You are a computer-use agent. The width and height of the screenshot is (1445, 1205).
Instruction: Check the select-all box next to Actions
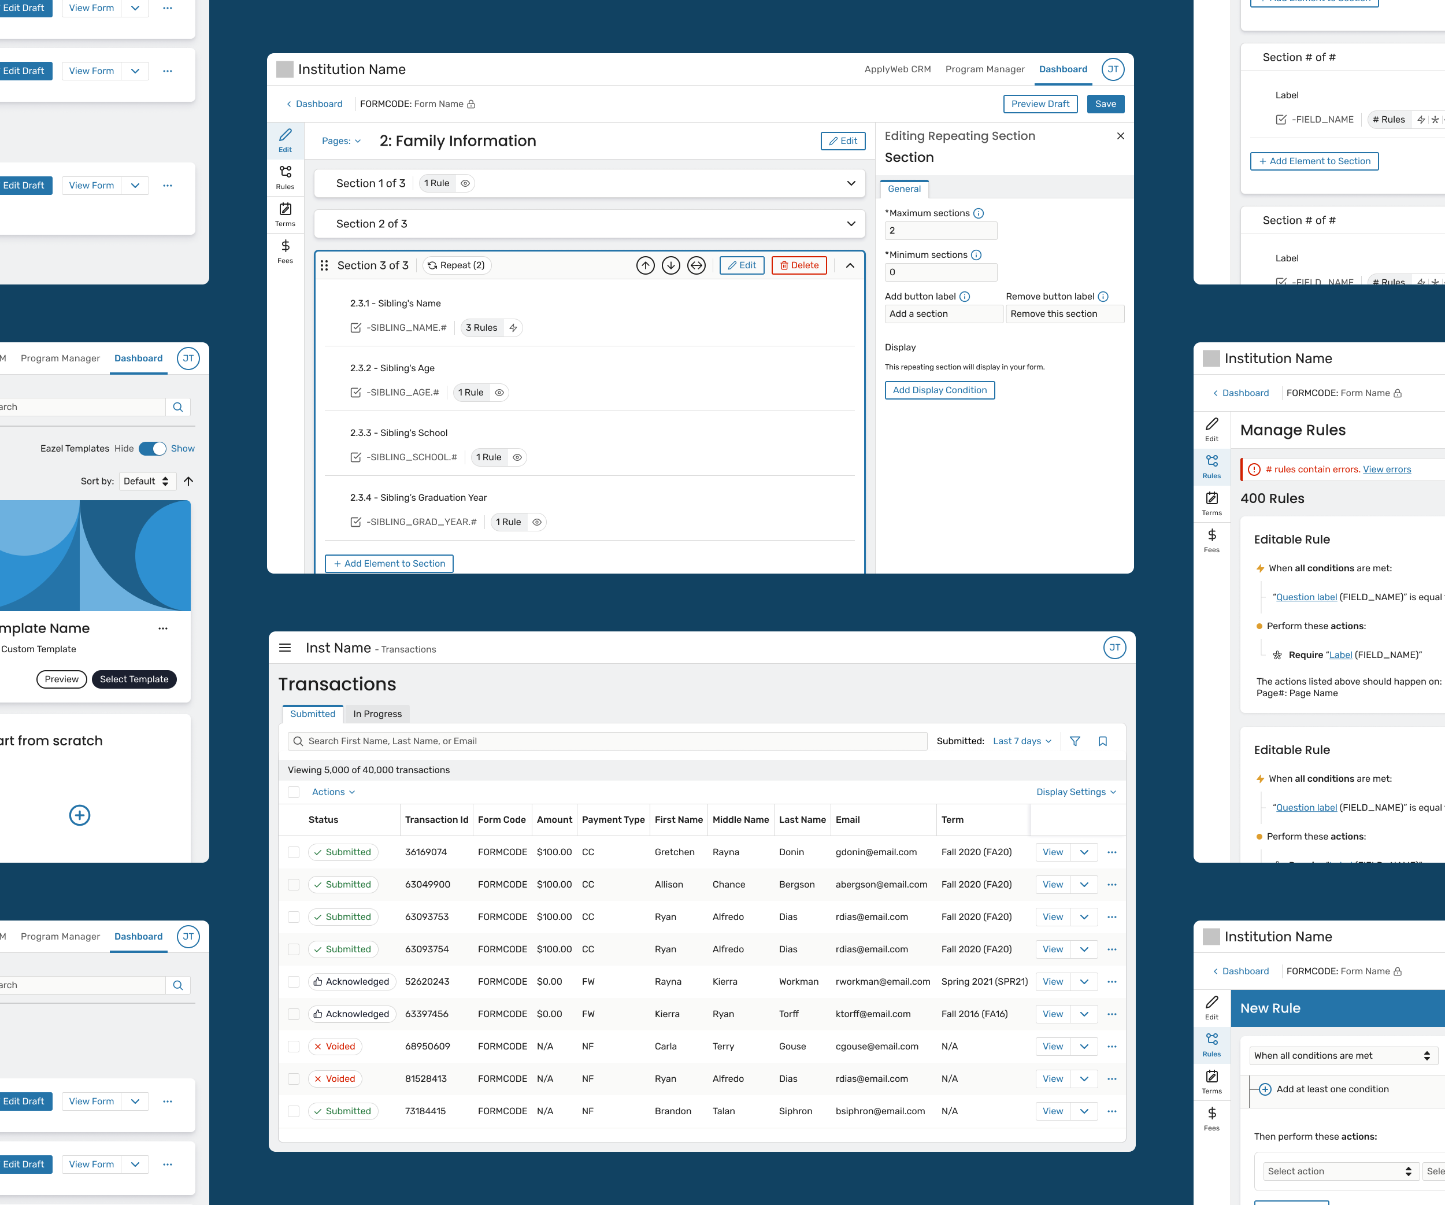coord(294,792)
